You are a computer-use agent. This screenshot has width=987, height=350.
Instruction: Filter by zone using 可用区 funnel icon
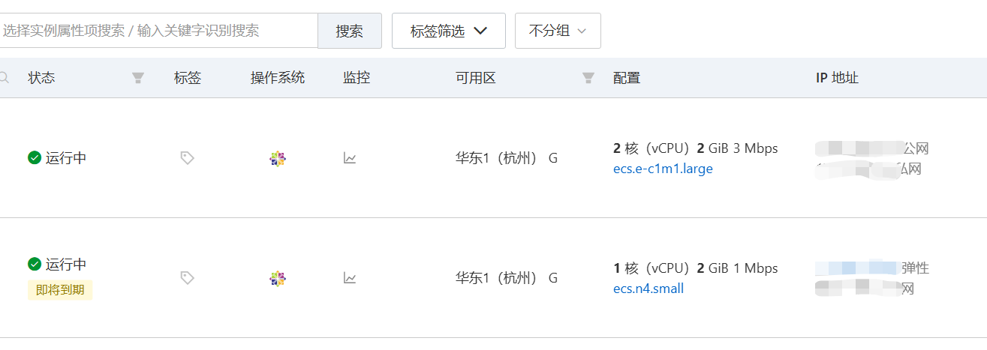(x=588, y=78)
